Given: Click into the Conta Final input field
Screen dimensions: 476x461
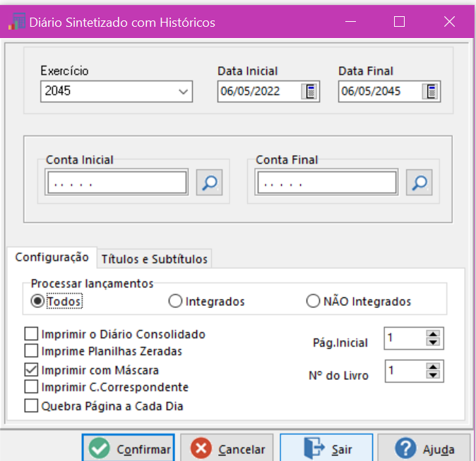Looking at the screenshot, I should click(x=327, y=183).
